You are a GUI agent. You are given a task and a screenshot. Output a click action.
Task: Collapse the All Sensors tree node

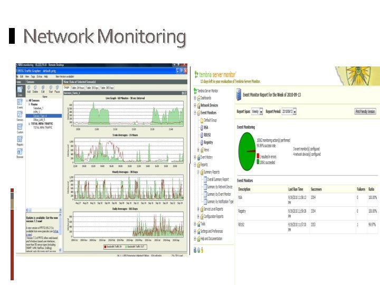[x=27, y=100]
